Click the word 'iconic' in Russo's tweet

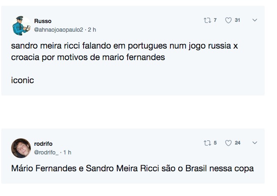[22, 80]
